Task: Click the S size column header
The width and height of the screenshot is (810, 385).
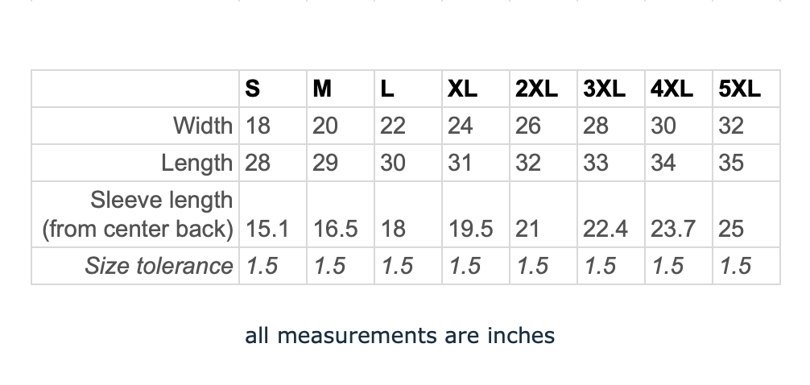Action: coord(253,89)
